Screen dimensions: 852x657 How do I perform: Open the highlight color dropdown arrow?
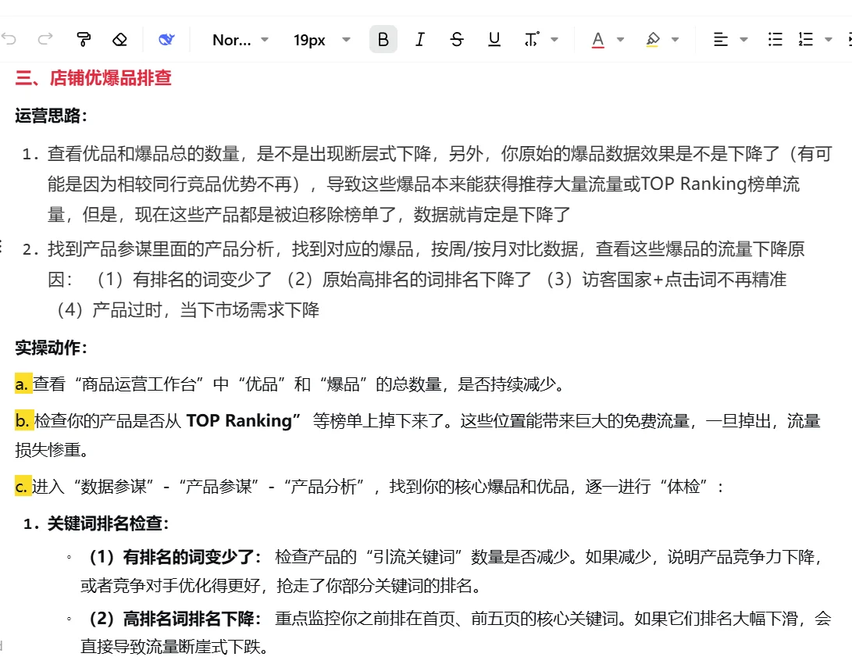675,39
